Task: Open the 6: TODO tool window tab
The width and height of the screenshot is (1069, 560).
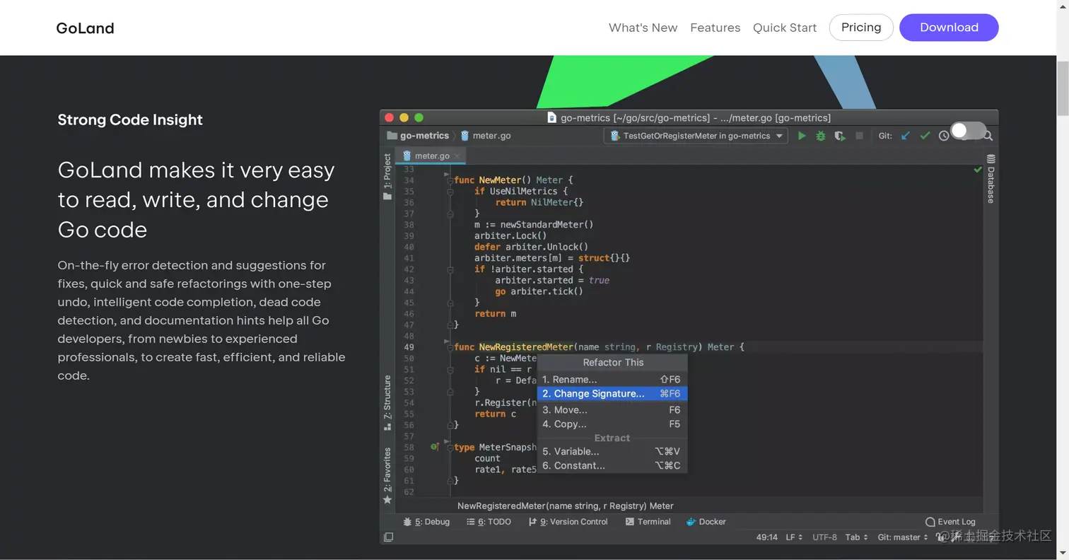Action: click(x=489, y=522)
